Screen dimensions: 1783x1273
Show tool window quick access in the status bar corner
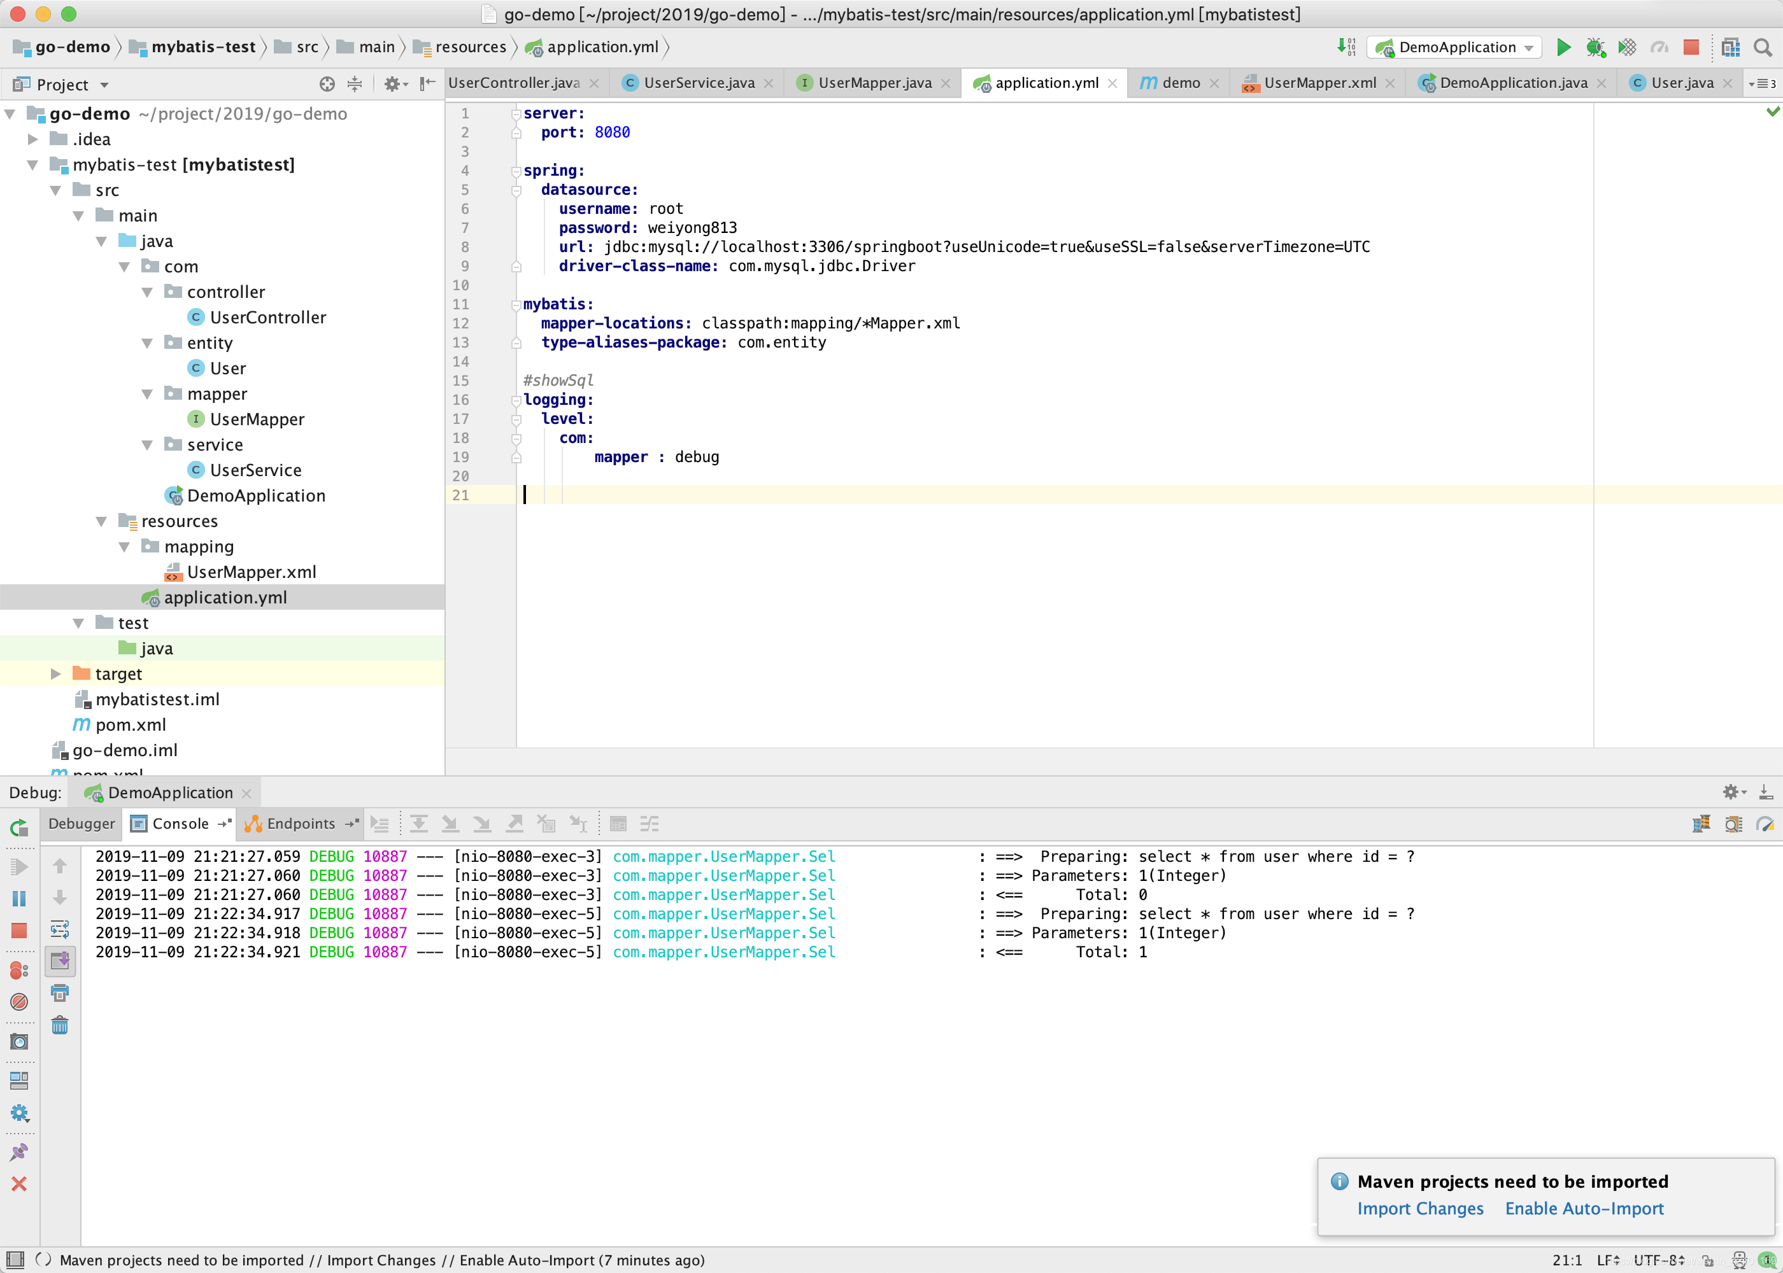[15, 1259]
